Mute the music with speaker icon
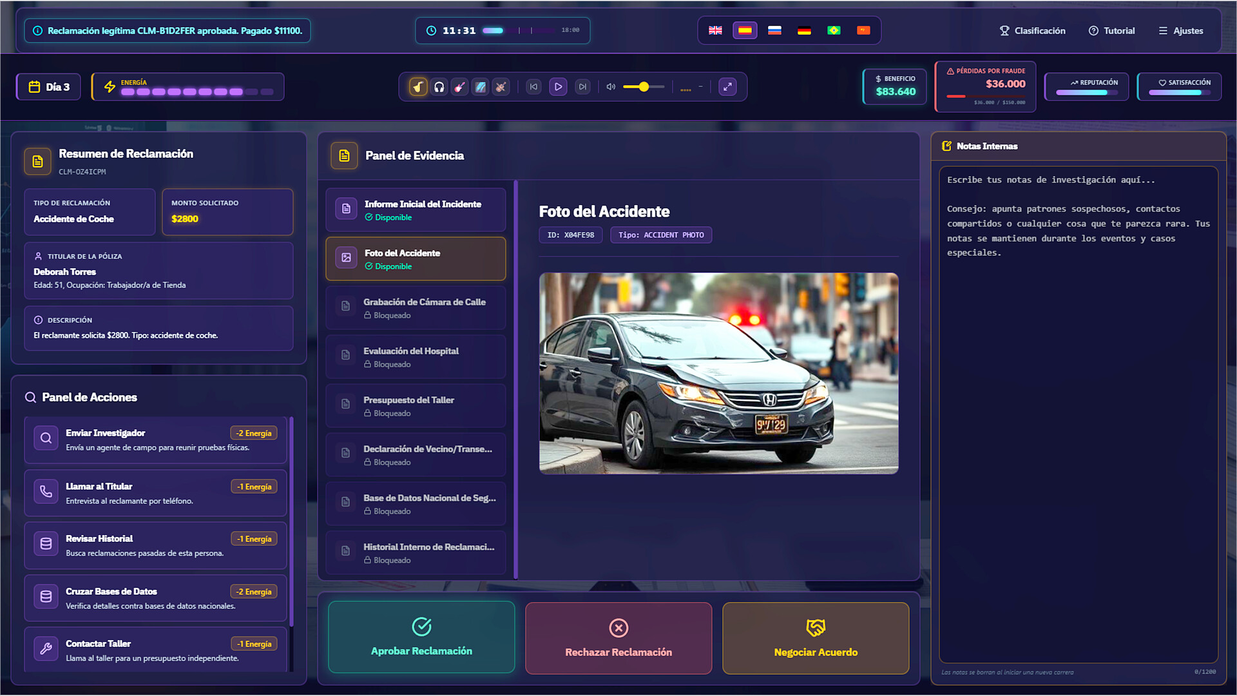Viewport: 1237px width, 696px height. point(611,87)
